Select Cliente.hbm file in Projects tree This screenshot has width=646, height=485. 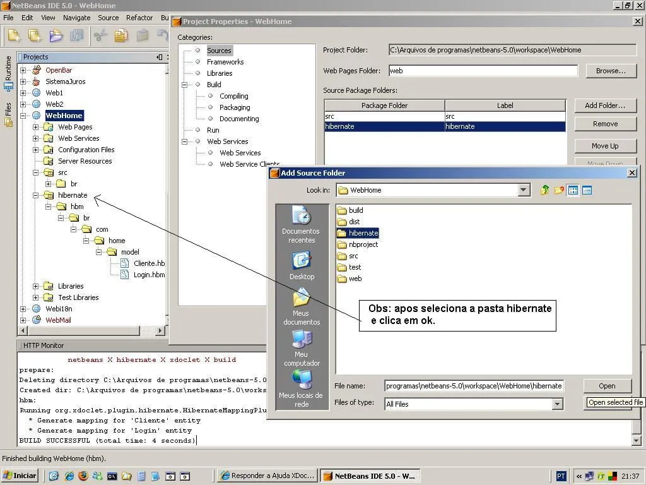pos(143,263)
